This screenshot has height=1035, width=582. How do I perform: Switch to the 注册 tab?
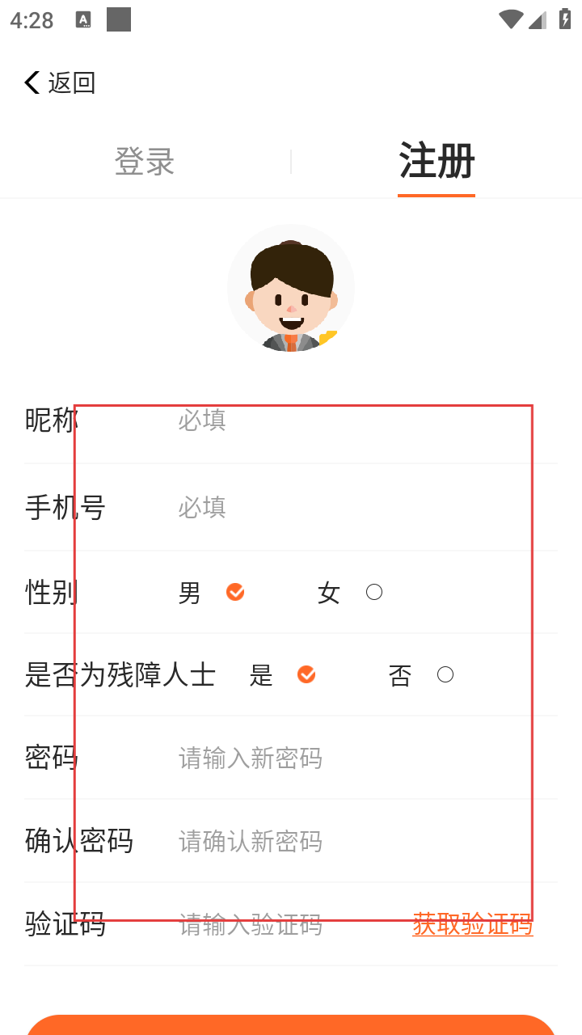point(436,160)
